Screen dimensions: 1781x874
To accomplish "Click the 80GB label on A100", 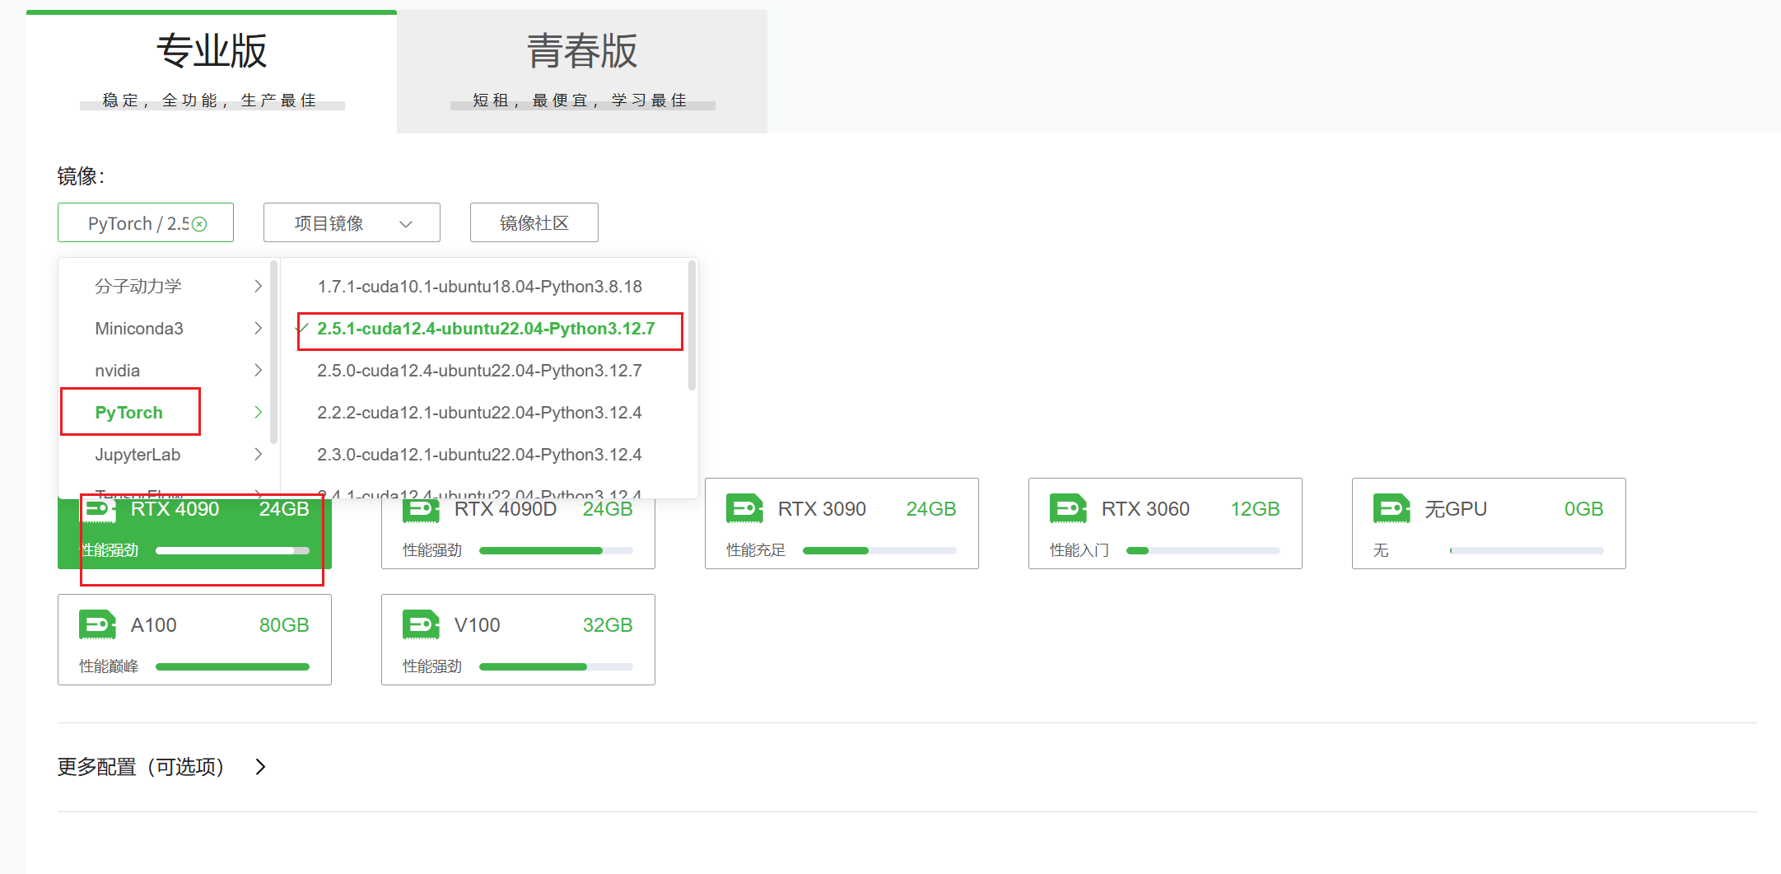I will [x=284, y=625].
